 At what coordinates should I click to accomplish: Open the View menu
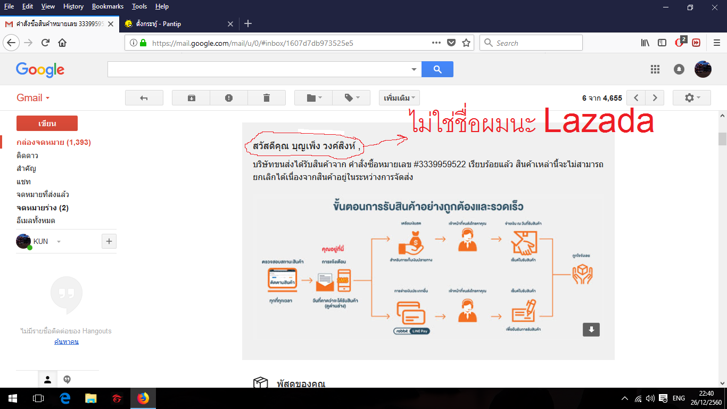coord(48,6)
